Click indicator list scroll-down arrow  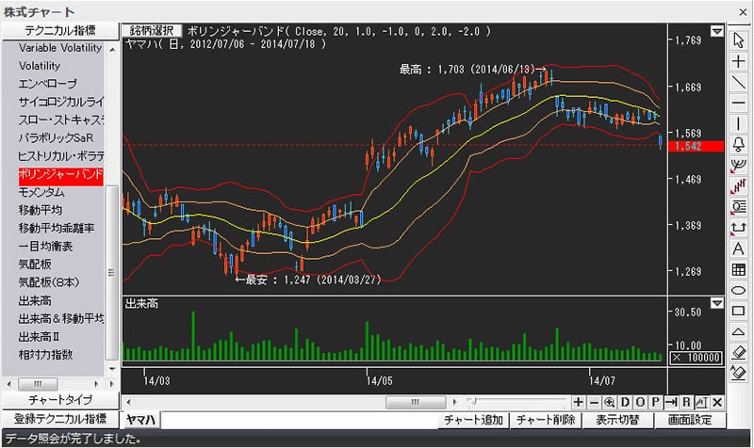point(112,369)
